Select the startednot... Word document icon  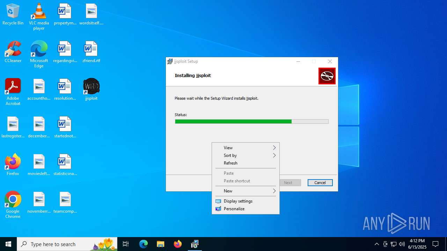coord(65,128)
